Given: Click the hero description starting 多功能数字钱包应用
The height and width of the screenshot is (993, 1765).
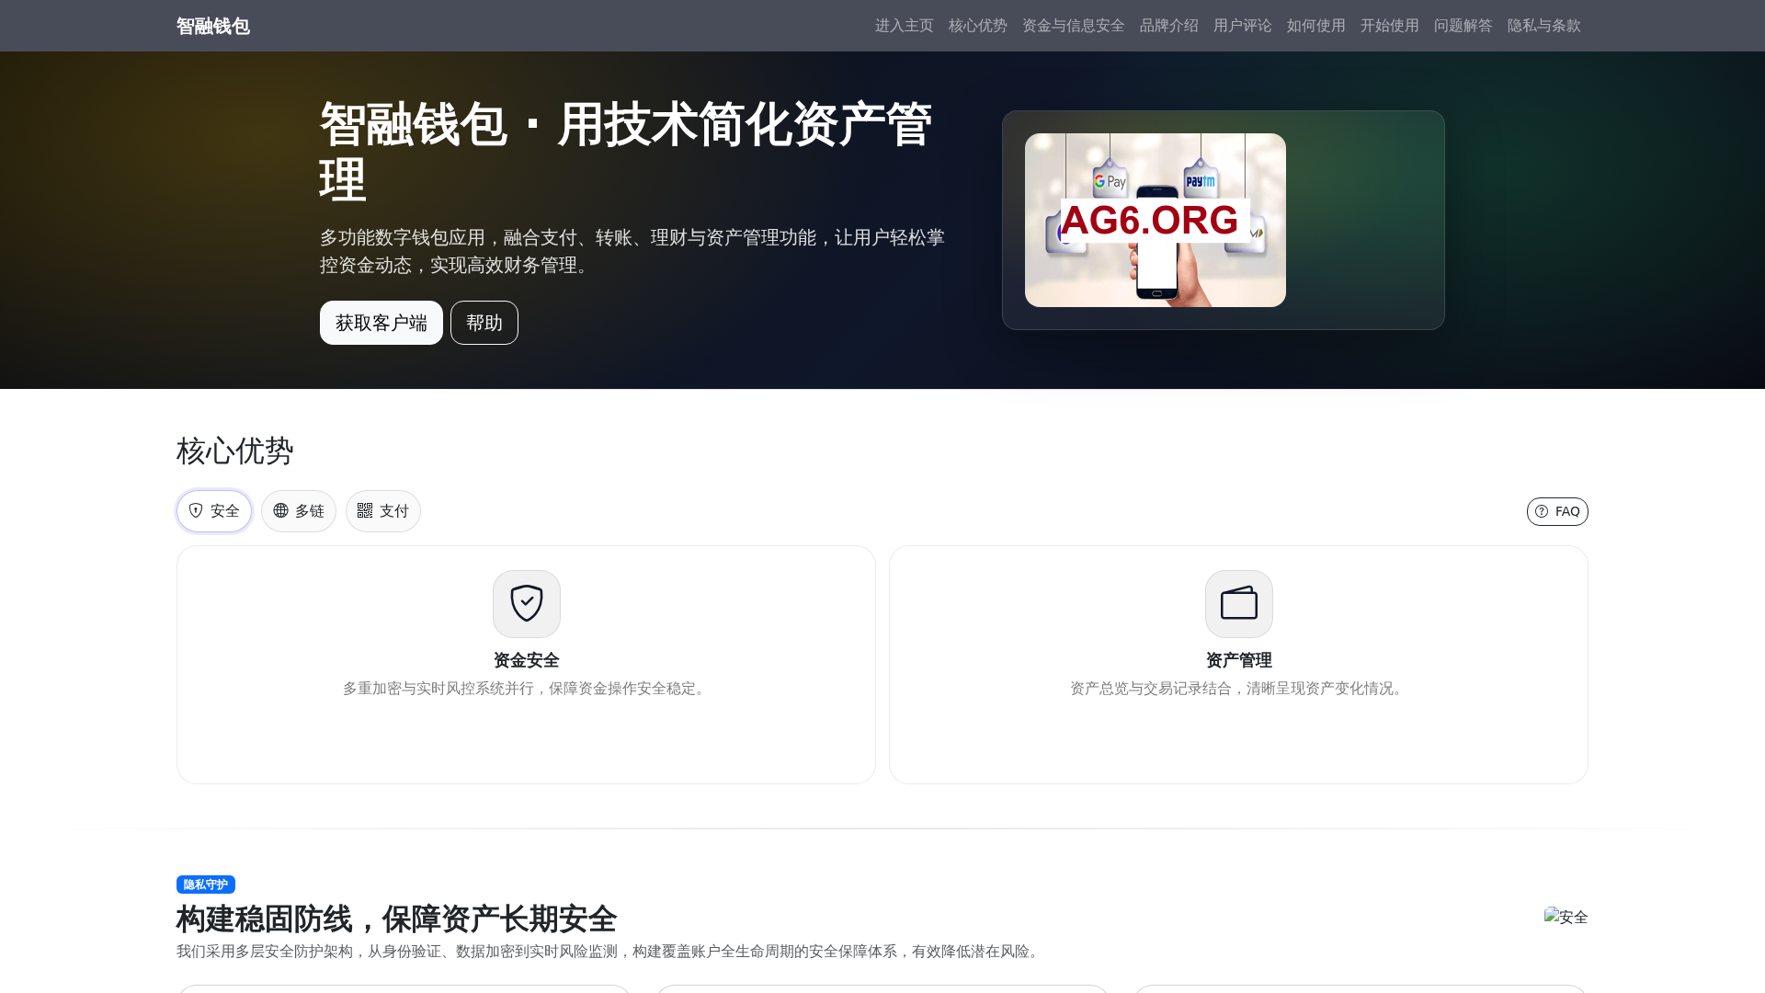Looking at the screenshot, I should click(x=632, y=251).
